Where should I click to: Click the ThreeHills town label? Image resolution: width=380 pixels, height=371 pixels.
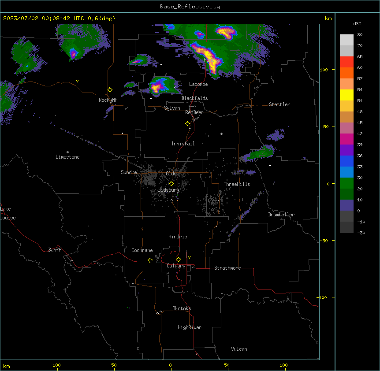(x=237, y=184)
